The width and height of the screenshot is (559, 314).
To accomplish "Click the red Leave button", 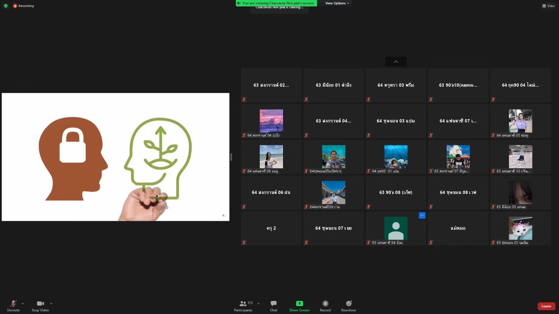I will (546, 306).
